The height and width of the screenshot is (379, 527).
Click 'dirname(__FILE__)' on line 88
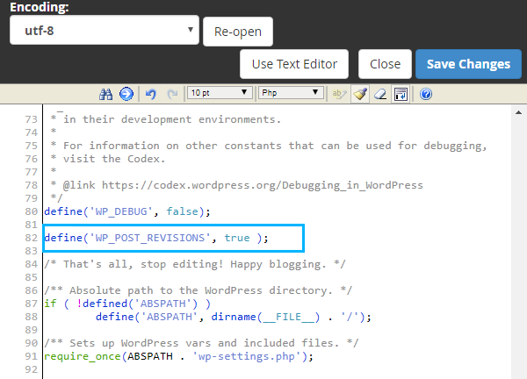(265, 317)
